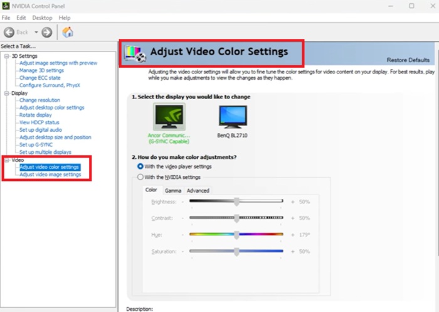Click the Hue minus button
439x312 pixels.
click(x=183, y=235)
